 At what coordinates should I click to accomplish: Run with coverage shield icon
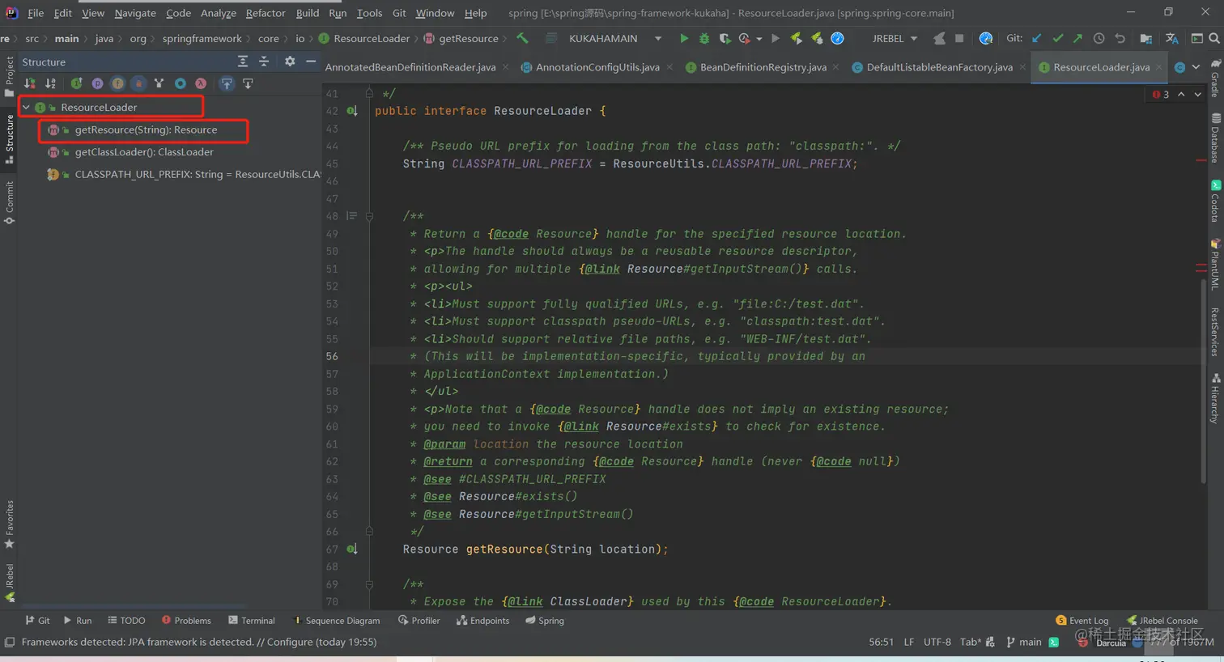click(x=725, y=38)
